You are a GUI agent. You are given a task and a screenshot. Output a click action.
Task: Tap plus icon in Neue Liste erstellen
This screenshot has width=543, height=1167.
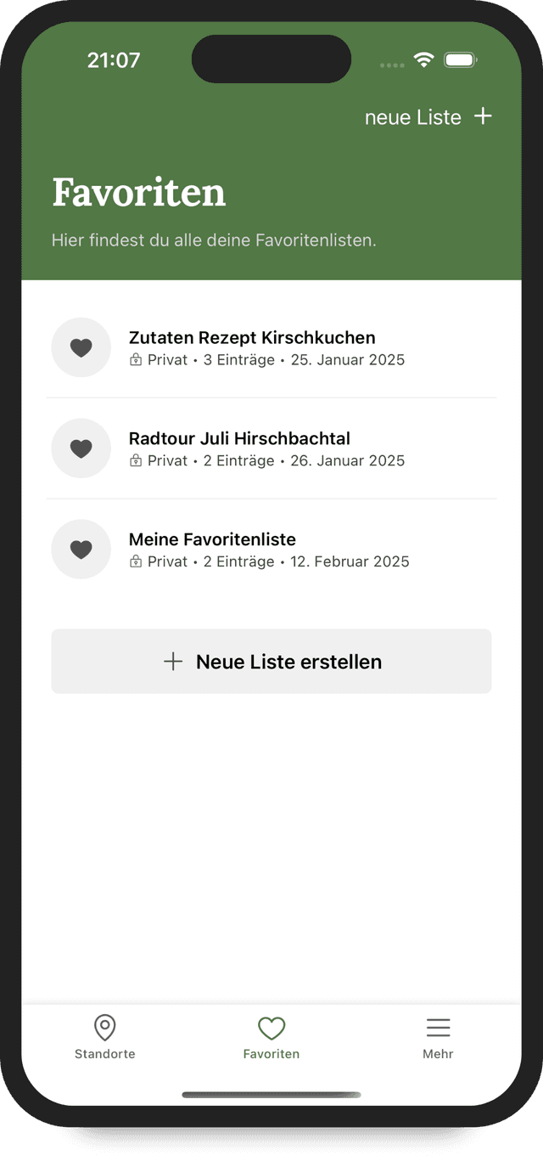tap(173, 662)
